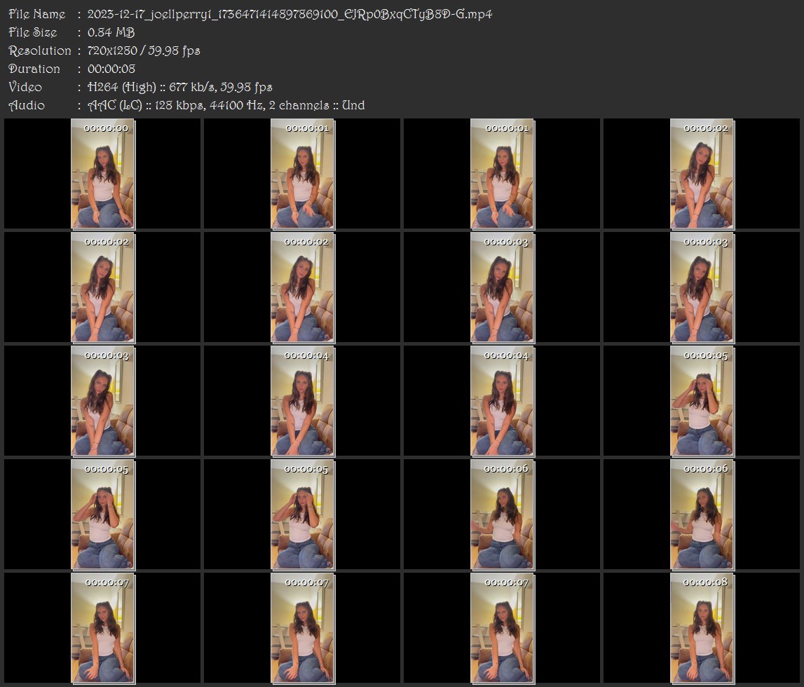This screenshot has height=687, width=804.
Task: Click the 00:00:08 timestamp overlay
Action: point(705,583)
